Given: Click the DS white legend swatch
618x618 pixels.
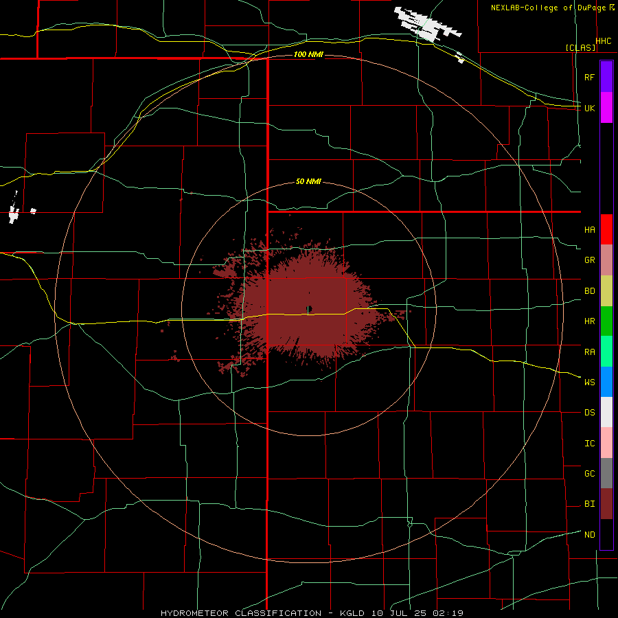Looking at the screenshot, I should (606, 412).
